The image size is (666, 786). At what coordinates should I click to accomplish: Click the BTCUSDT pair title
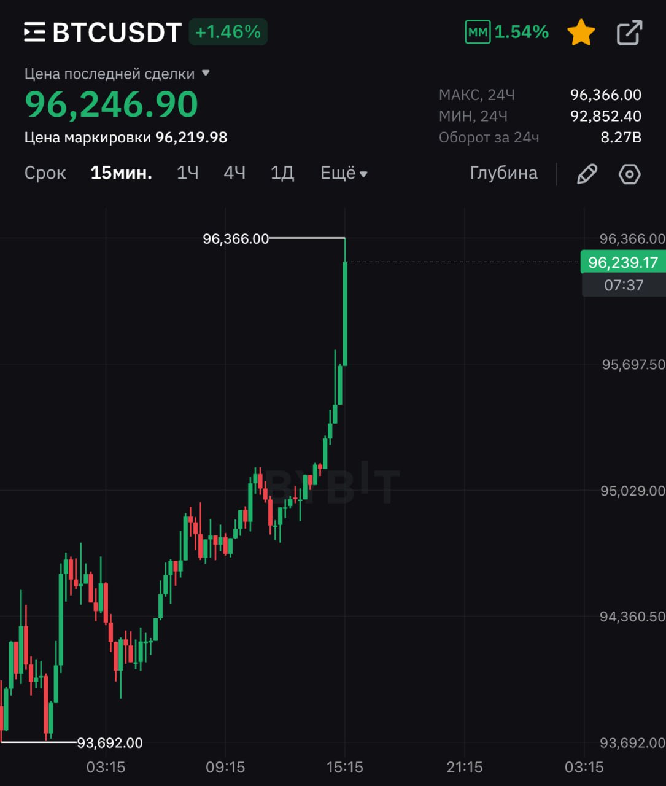coord(117,33)
